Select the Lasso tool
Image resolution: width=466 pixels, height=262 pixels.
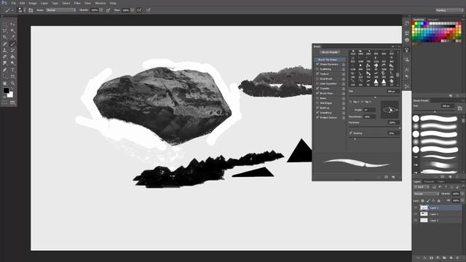click(x=5, y=31)
